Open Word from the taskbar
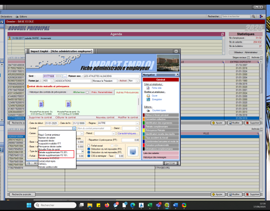Viewport: 270px width, 211px height. [x=175, y=205]
